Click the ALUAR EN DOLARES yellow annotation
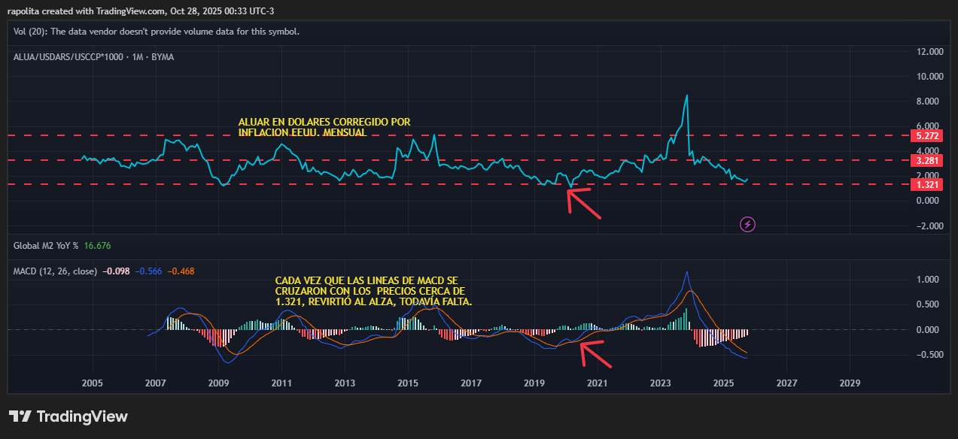958x439 pixels. (x=324, y=127)
